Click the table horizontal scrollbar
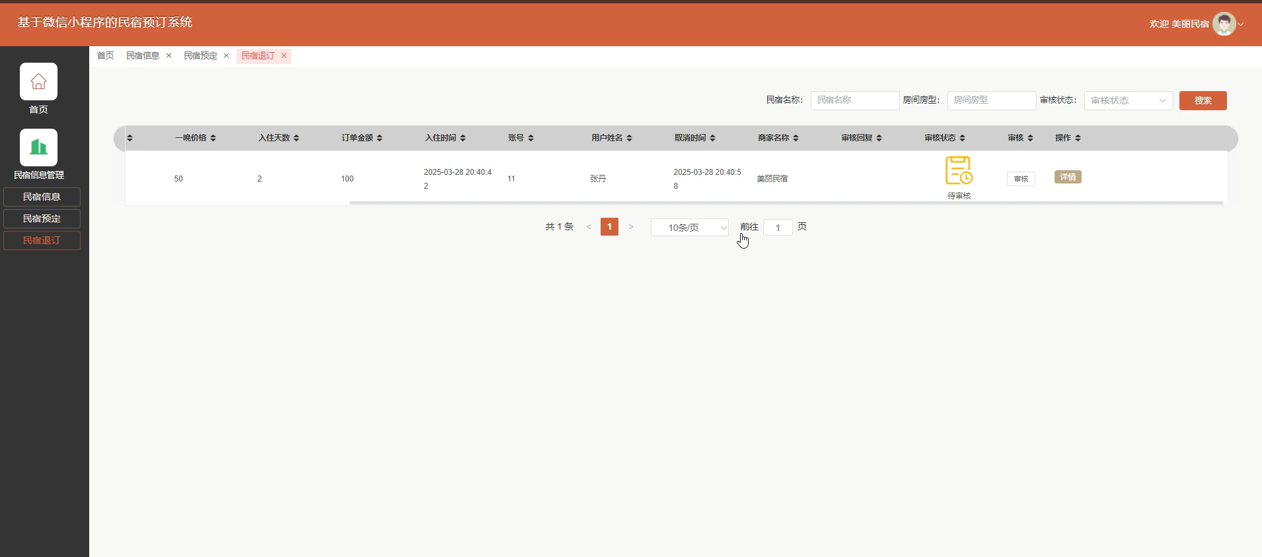 click(786, 203)
